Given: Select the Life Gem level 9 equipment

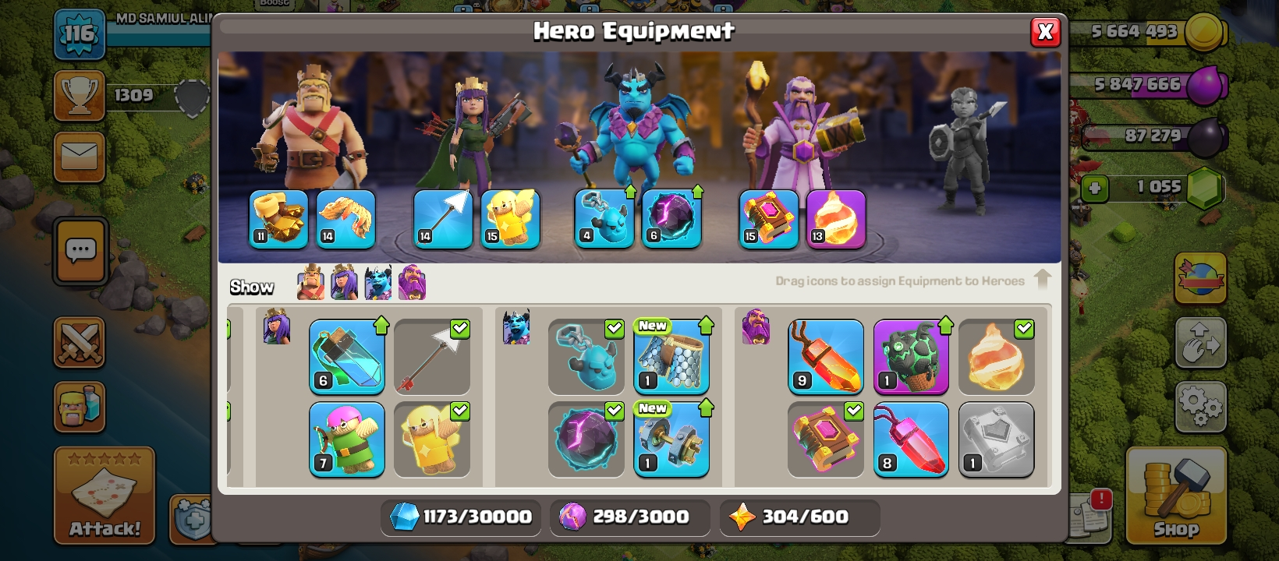Looking at the screenshot, I should (826, 357).
